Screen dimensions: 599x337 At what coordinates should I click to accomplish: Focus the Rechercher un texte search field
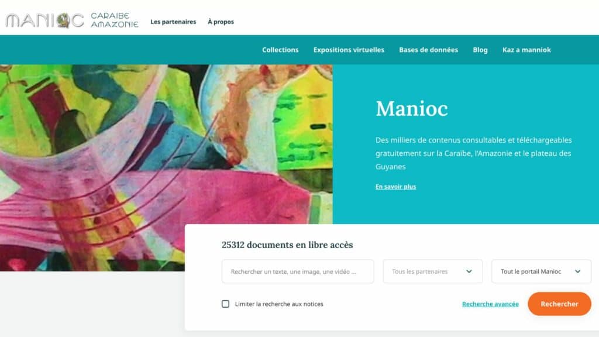298,271
